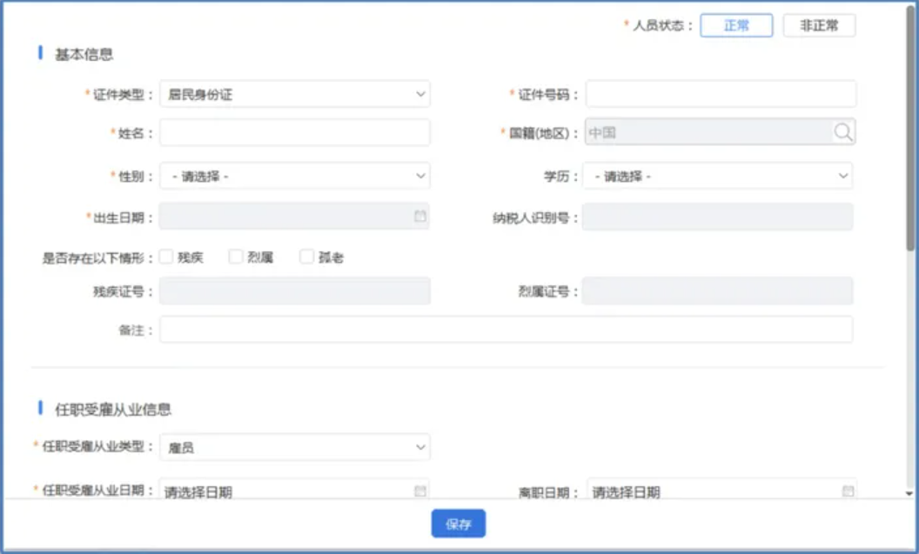Click the 保存 button
The width and height of the screenshot is (919, 554).
459,524
